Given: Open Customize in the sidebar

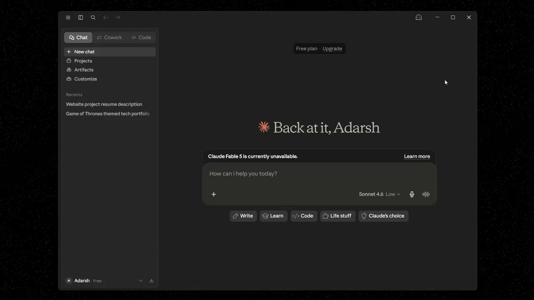Looking at the screenshot, I should click(110, 79).
